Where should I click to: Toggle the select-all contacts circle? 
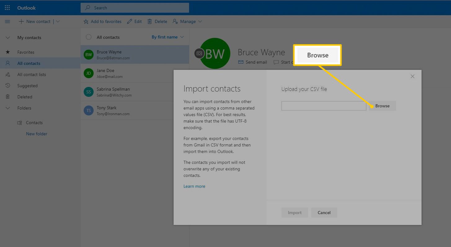89,37
